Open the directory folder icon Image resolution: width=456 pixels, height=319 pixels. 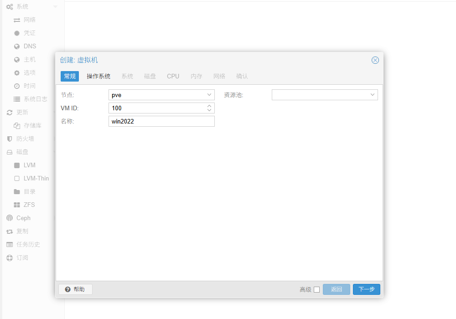pos(17,191)
